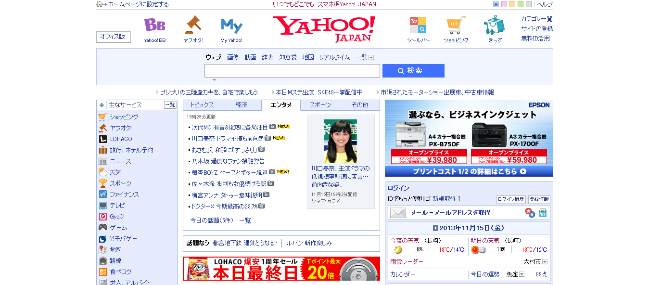This screenshot has height=285, width=649.
Task: Click the ゲーム controller icon
Action: point(102,228)
